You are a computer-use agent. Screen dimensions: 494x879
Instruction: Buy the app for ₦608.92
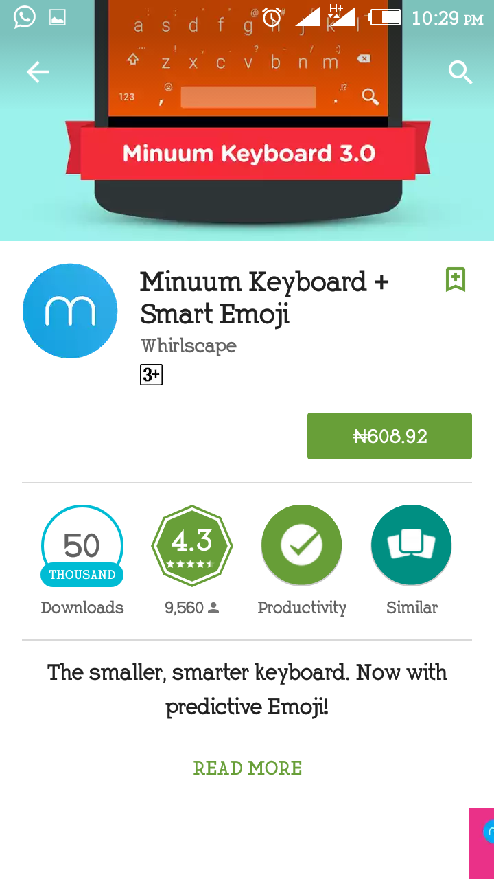click(x=390, y=436)
